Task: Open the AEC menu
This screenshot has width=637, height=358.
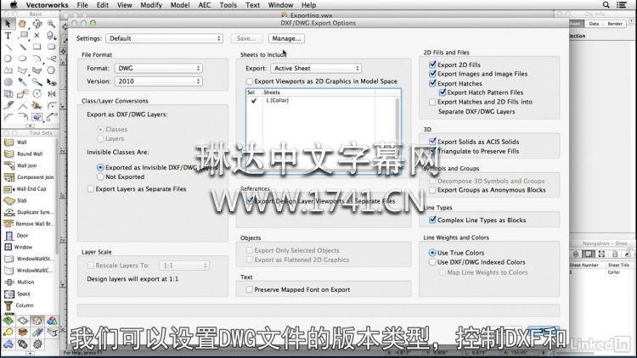Action: (x=205, y=5)
